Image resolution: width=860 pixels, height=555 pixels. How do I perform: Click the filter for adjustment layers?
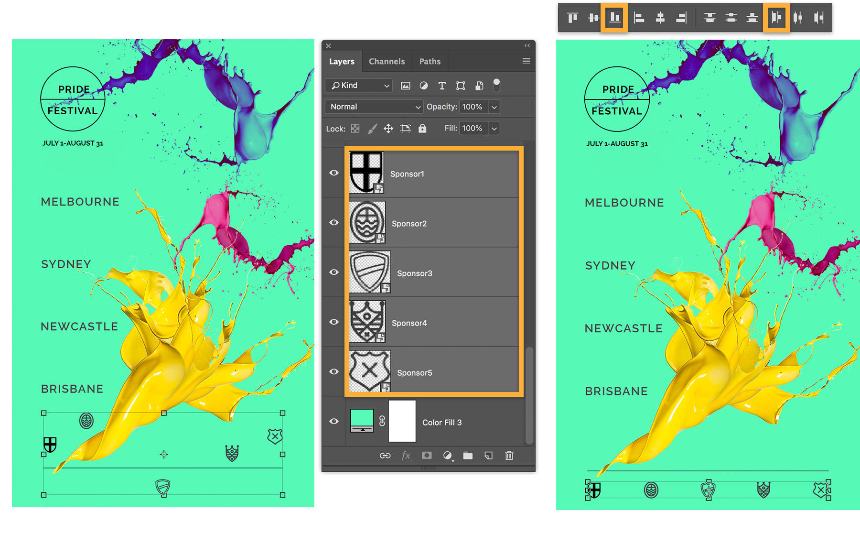424,85
